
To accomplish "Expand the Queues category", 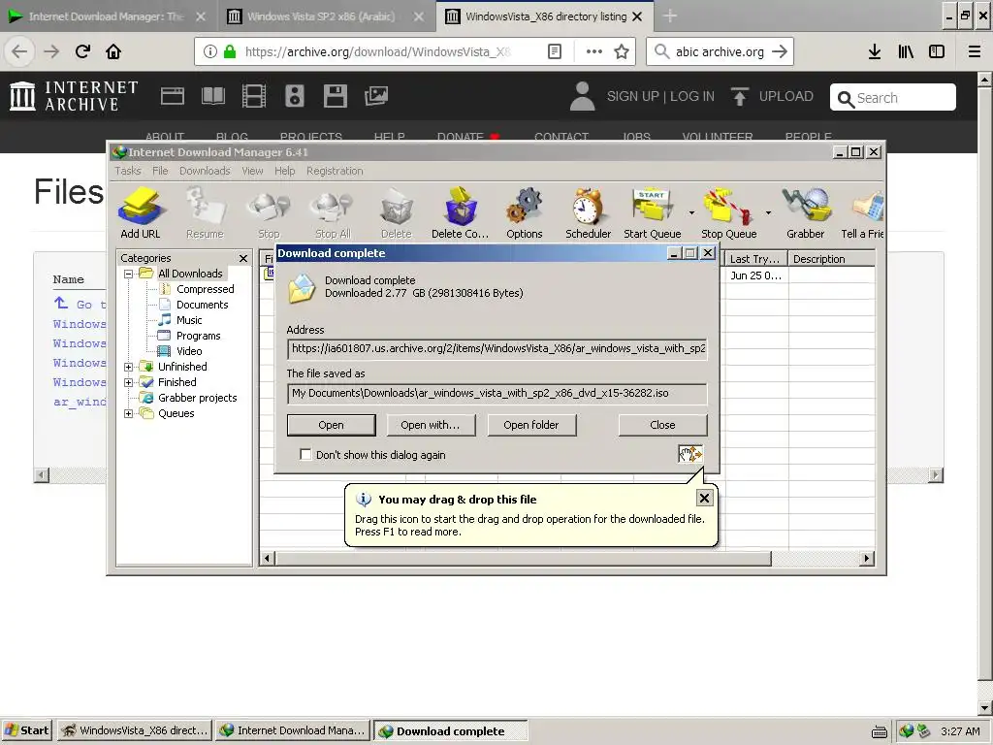I will (x=128, y=413).
